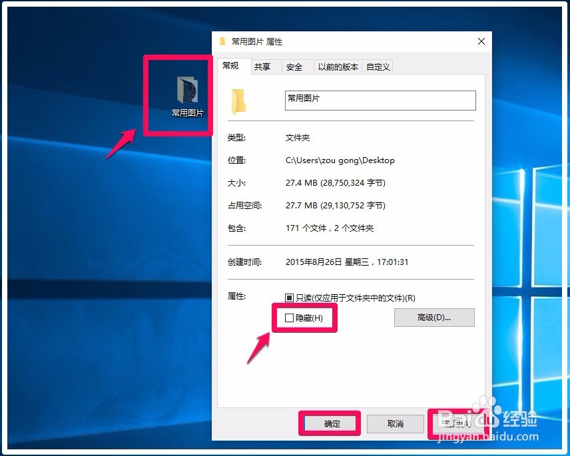The height and width of the screenshot is (456, 570).
Task: Toggle the 只读 read-only checkbox
Action: (x=289, y=298)
